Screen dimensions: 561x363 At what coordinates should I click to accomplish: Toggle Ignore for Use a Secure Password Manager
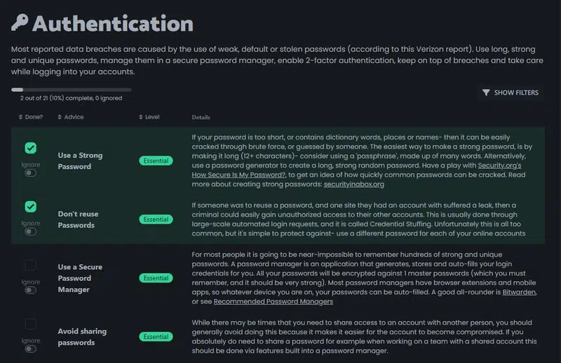click(x=30, y=290)
